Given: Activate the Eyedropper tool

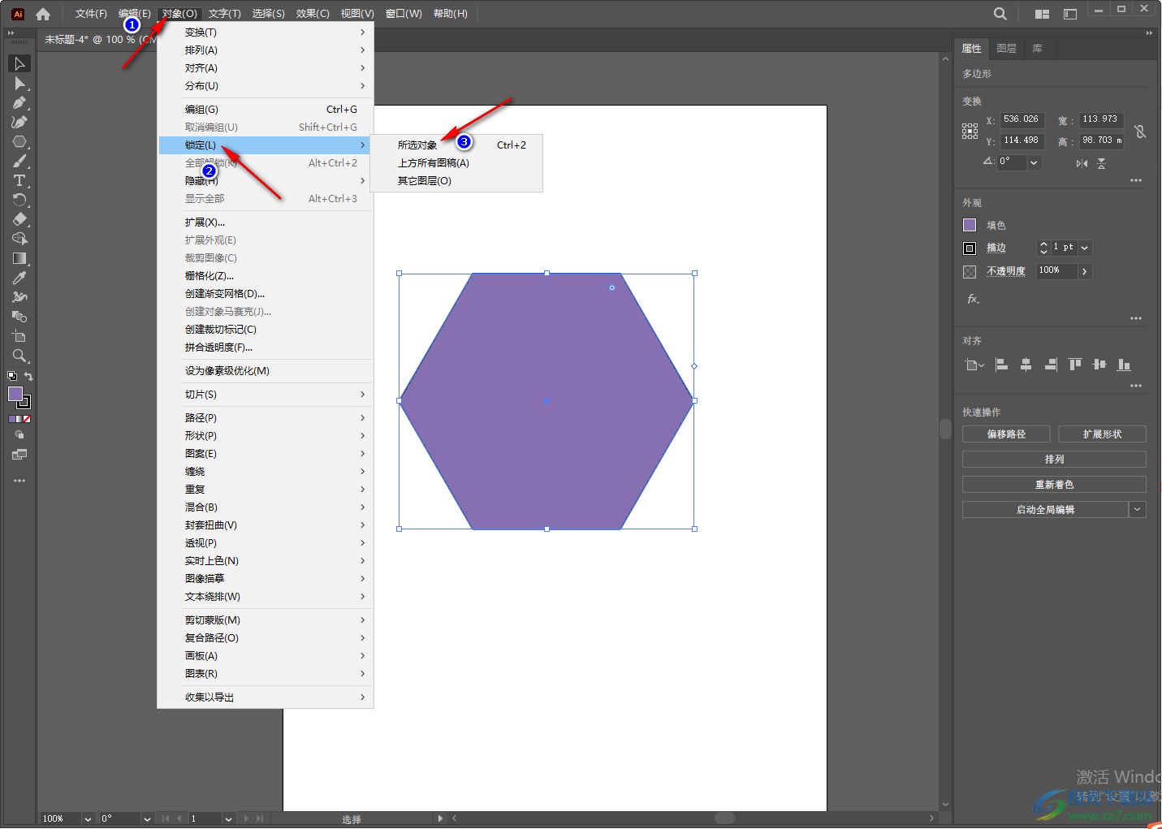Looking at the screenshot, I should point(19,278).
